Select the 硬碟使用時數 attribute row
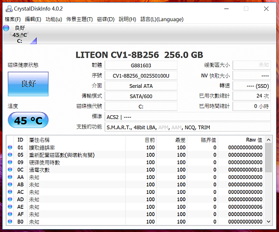279x232 pixels. coord(135,162)
